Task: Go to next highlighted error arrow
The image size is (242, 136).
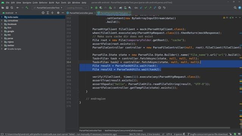Action: (x=240, y=18)
